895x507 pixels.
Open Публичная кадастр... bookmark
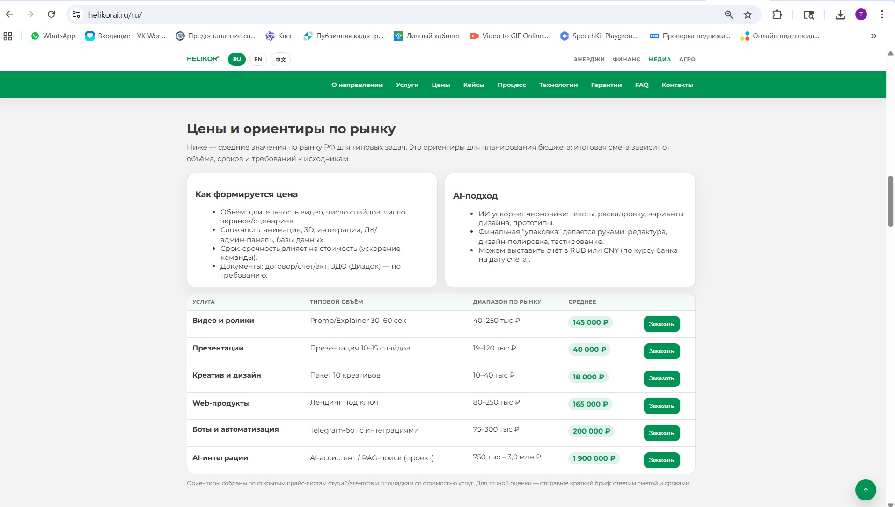[x=344, y=36]
